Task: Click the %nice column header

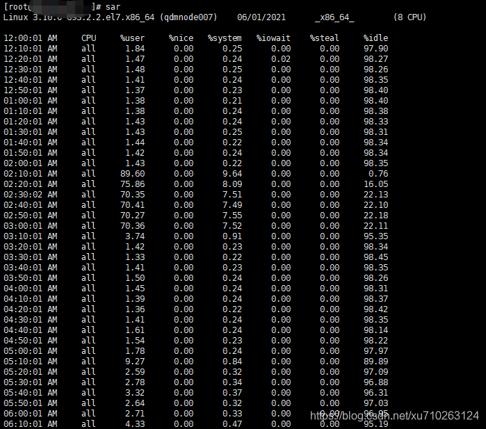Action: pos(181,38)
